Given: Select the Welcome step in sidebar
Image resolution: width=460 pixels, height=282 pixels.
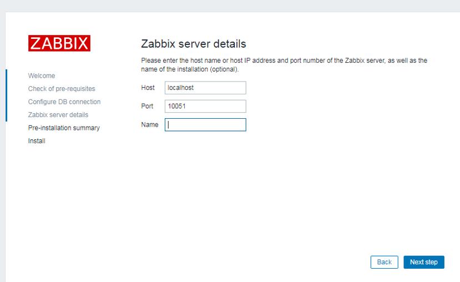Looking at the screenshot, I should click(42, 75).
